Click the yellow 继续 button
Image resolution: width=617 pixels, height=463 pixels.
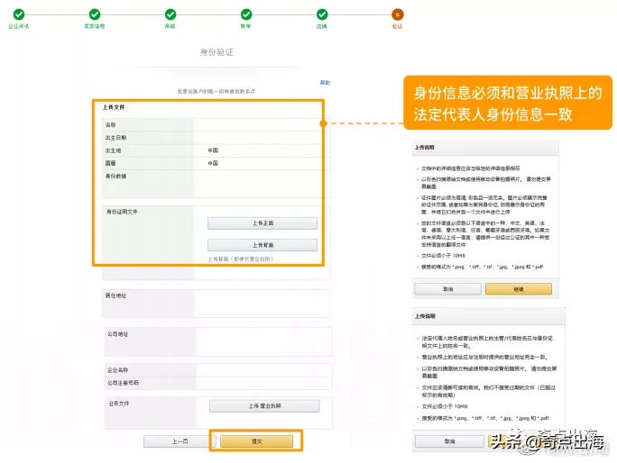pyautogui.click(x=519, y=289)
